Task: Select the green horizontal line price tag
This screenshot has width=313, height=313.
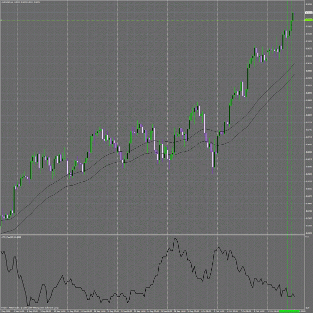Action: click(308, 20)
